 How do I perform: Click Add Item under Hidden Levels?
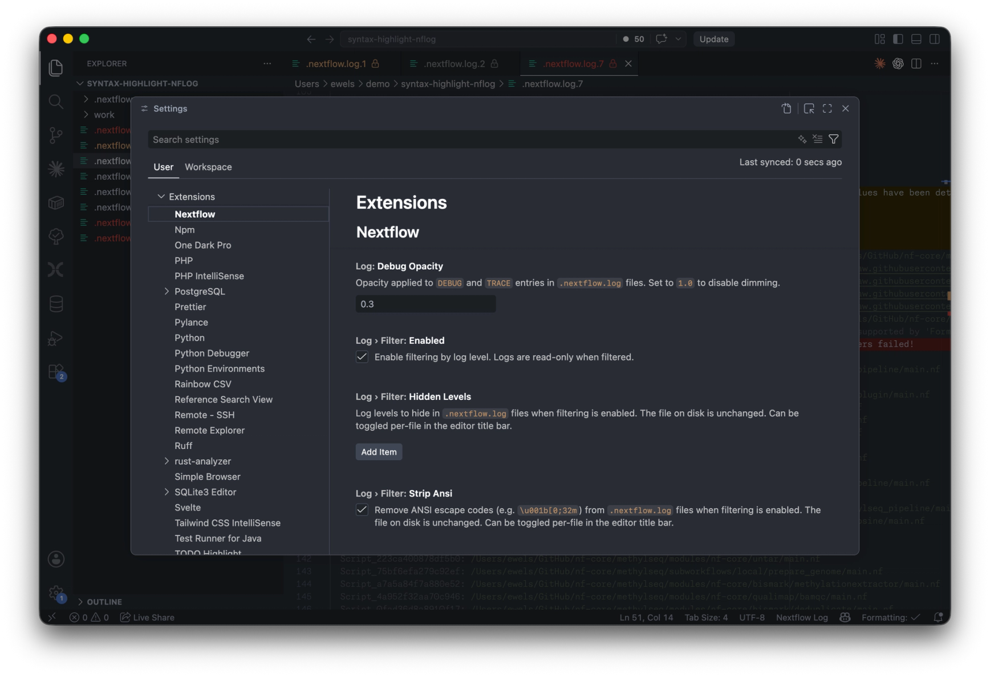click(x=379, y=452)
